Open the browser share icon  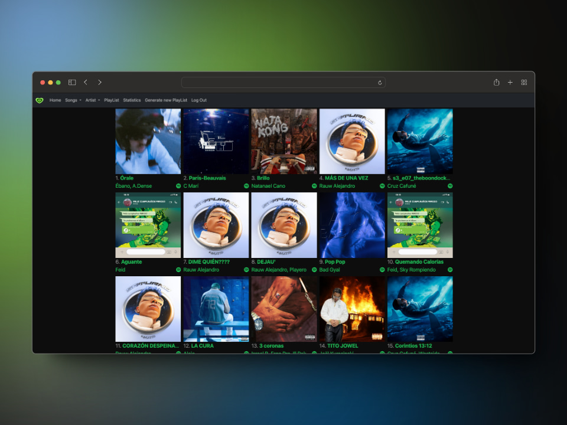click(x=497, y=83)
